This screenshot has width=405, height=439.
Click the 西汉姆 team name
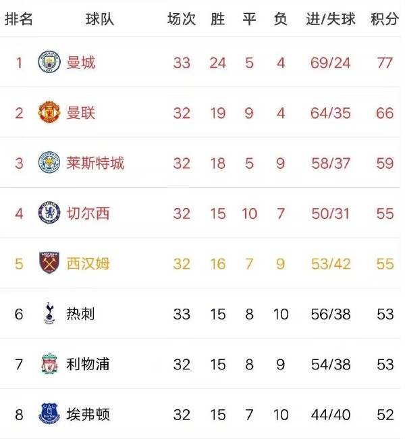pos(88,263)
